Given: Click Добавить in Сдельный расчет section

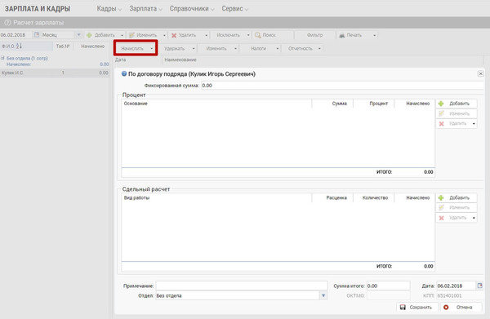Looking at the screenshot, I should click(457, 197).
